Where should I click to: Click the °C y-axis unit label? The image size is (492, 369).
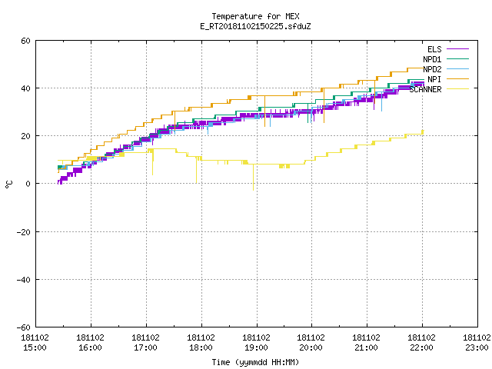click(x=8, y=184)
